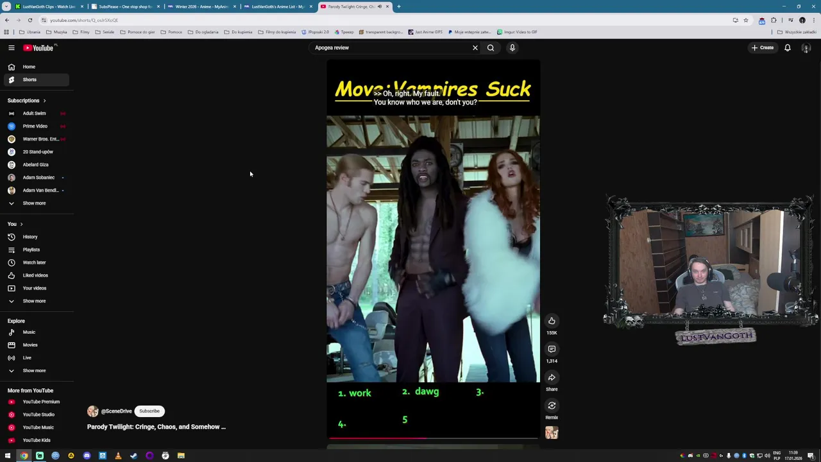Open Wszystkie zakładki bookmarks folder
This screenshot has width=821, height=462.
(797, 32)
